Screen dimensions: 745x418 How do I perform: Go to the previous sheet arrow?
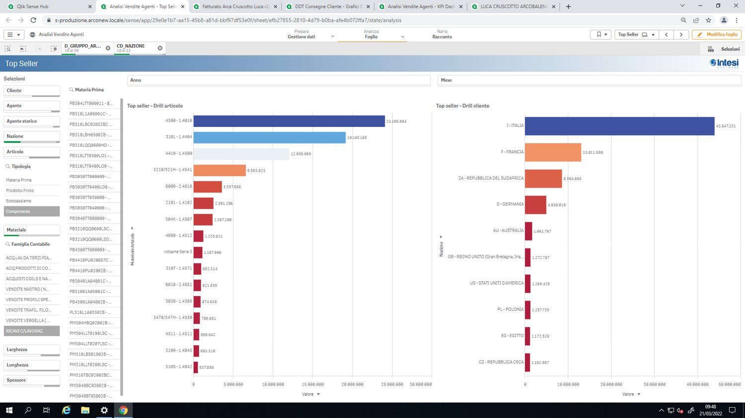point(667,35)
